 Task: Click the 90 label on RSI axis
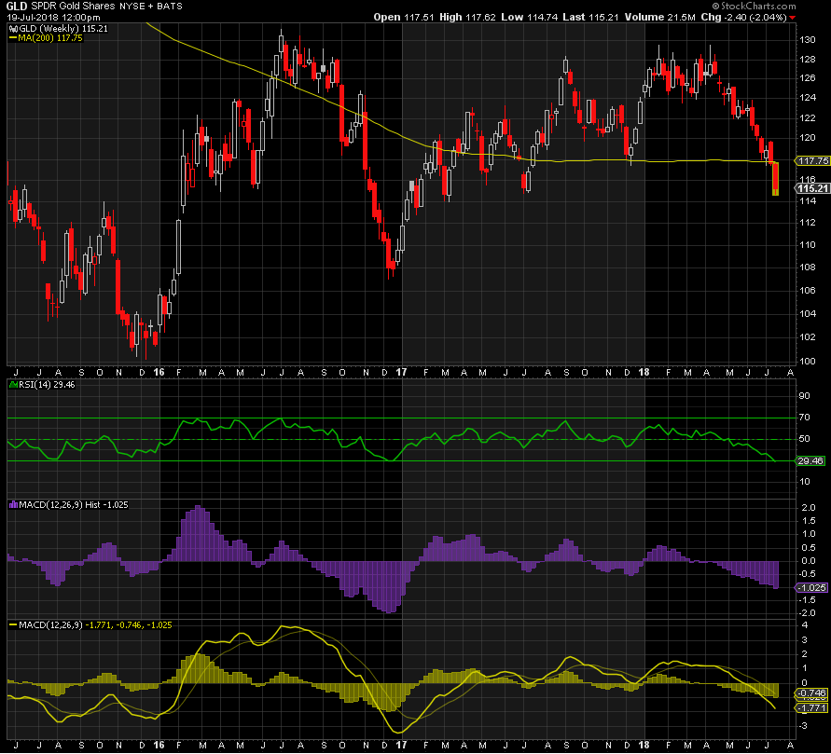point(805,395)
